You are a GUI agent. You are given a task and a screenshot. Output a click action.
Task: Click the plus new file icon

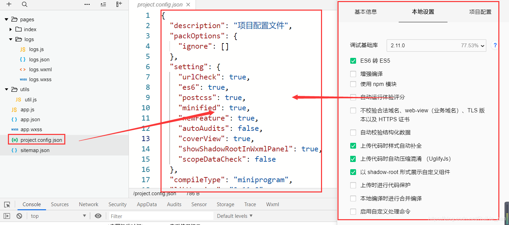tap(9, 4)
